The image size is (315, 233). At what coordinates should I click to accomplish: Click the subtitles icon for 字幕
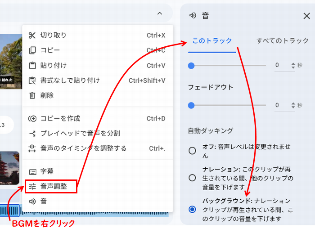coord(32,171)
